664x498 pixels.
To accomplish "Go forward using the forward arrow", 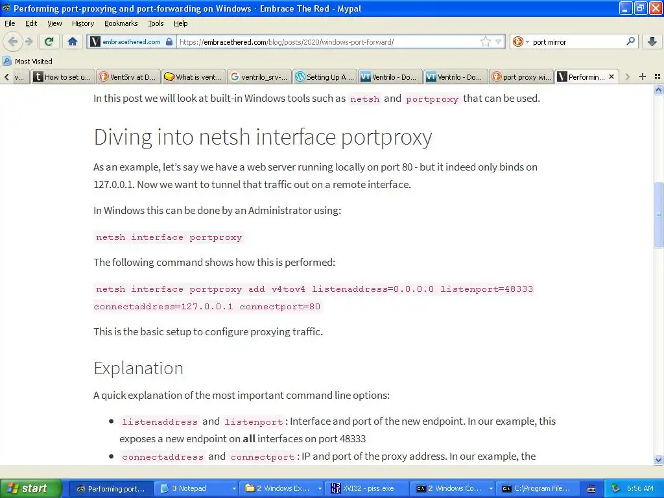I will coord(29,41).
